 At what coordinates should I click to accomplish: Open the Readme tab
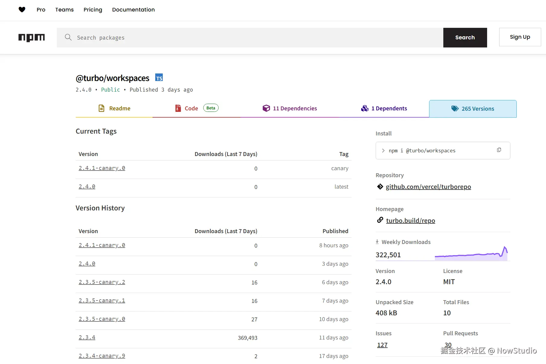pos(114,109)
